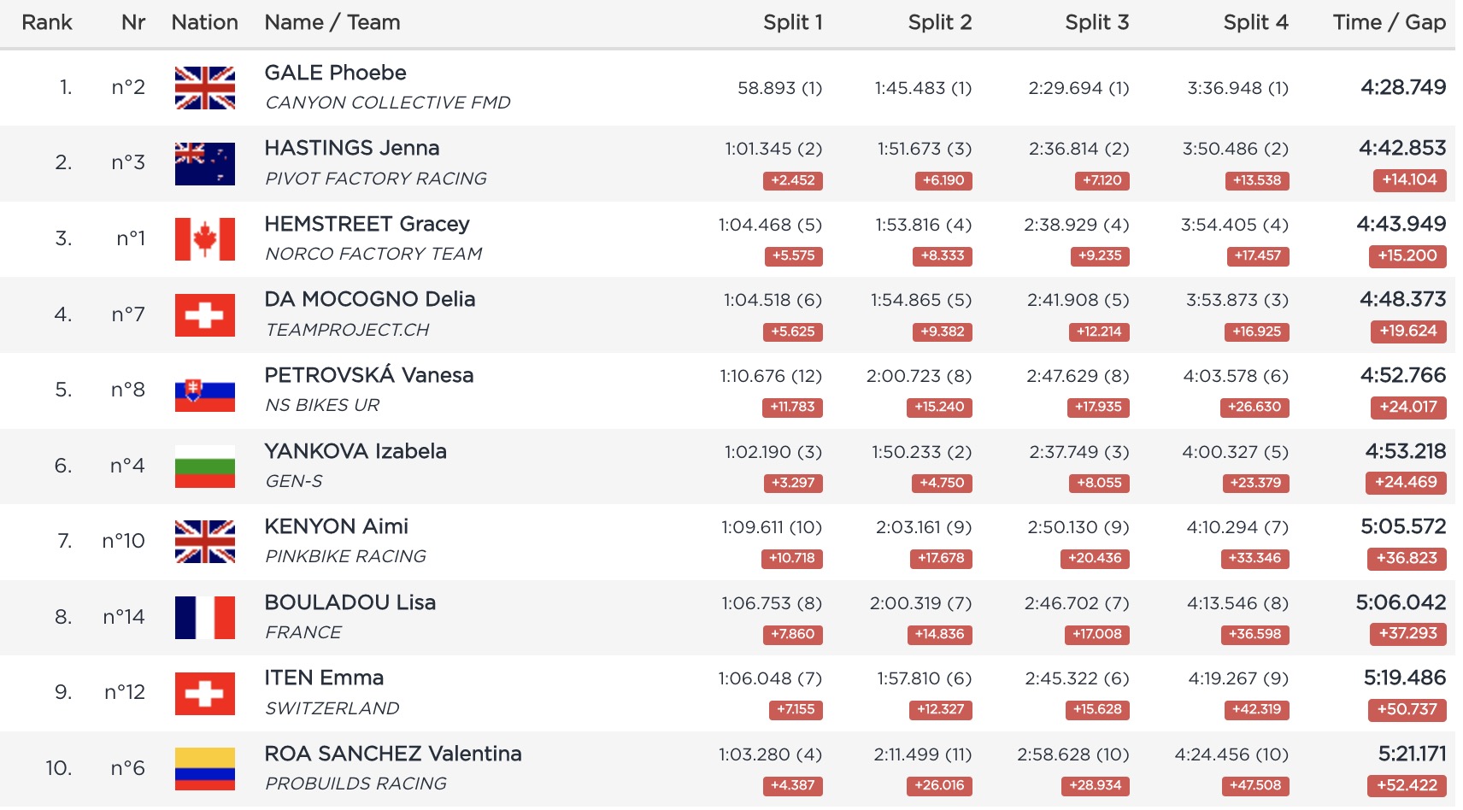Click the French flag next to BOULADOU Lisa
The width and height of the screenshot is (1463, 810).
[204, 618]
